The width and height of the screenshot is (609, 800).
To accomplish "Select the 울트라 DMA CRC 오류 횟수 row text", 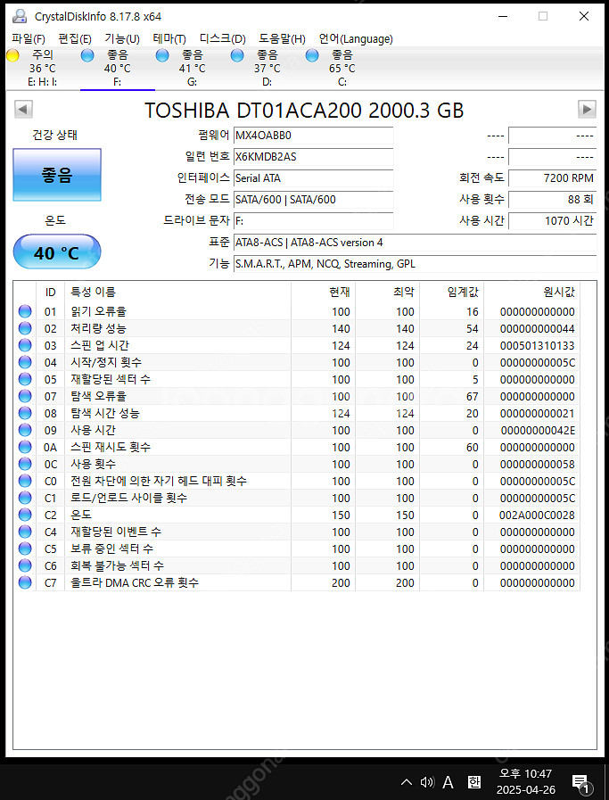I will coord(135,582).
